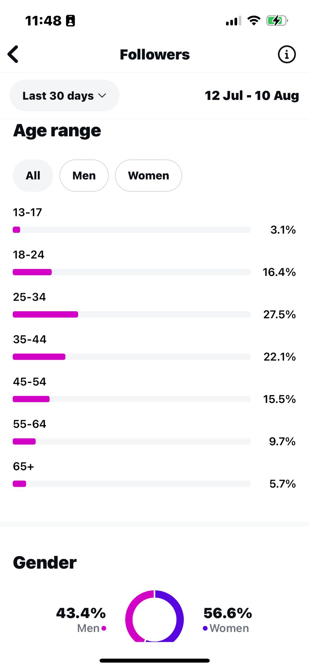The height and width of the screenshot is (669, 309).
Task: Tap the cellular signal bars icon
Action: tap(234, 21)
